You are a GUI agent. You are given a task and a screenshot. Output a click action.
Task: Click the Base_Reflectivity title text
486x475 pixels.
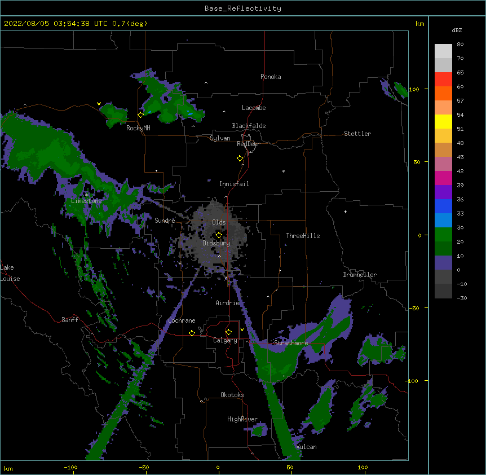pos(243,8)
